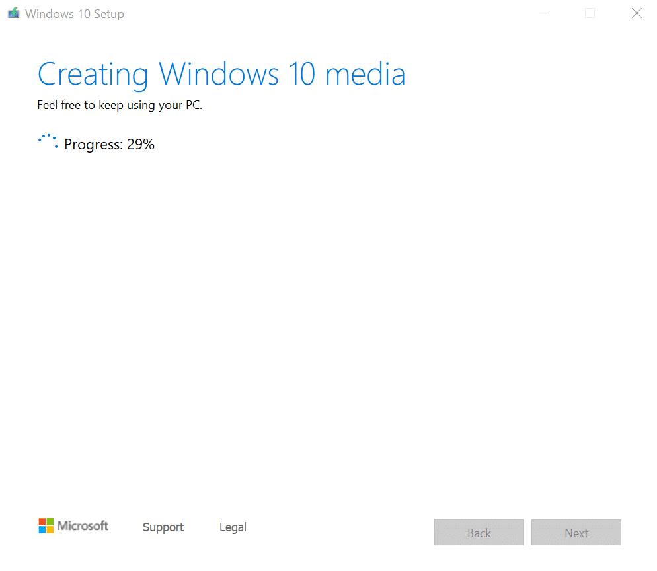Click the Microsoft wordmark text

(83, 525)
